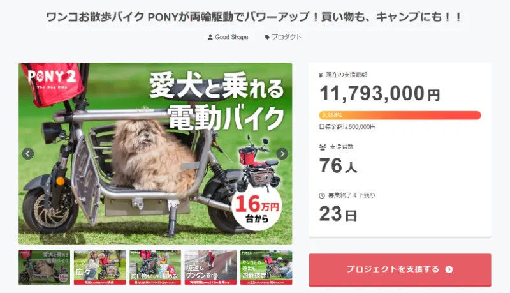Image resolution: width=510 pixels, height=293 pixels.
Task: Click the clock icon beside 募集終了まで残り
Action: click(321, 195)
